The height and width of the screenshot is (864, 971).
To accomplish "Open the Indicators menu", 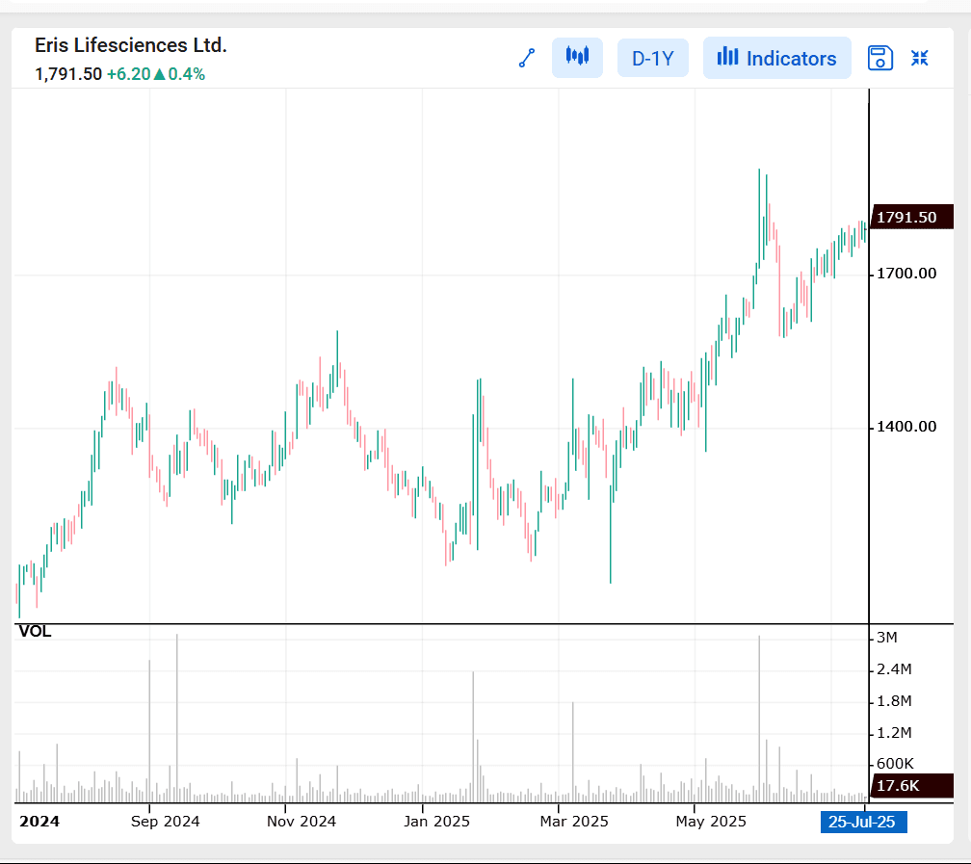I will [776, 58].
